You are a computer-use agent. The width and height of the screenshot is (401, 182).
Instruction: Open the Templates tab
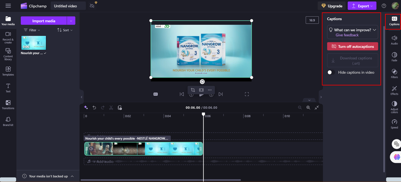[8, 71]
